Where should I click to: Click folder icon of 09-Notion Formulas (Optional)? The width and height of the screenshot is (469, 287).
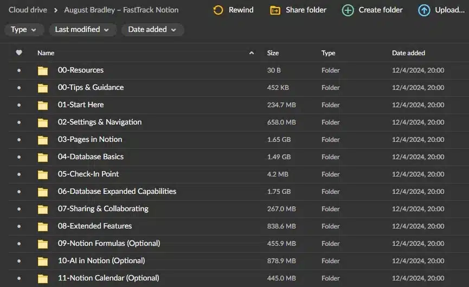pyautogui.click(x=43, y=244)
